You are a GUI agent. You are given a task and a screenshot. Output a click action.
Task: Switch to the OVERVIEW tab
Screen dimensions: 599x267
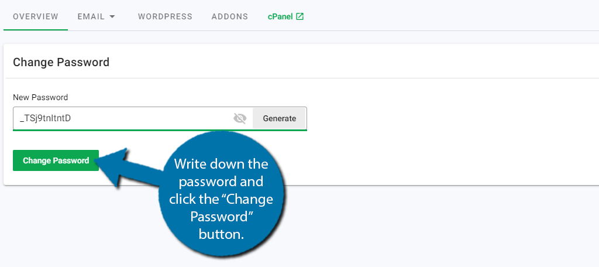point(36,17)
